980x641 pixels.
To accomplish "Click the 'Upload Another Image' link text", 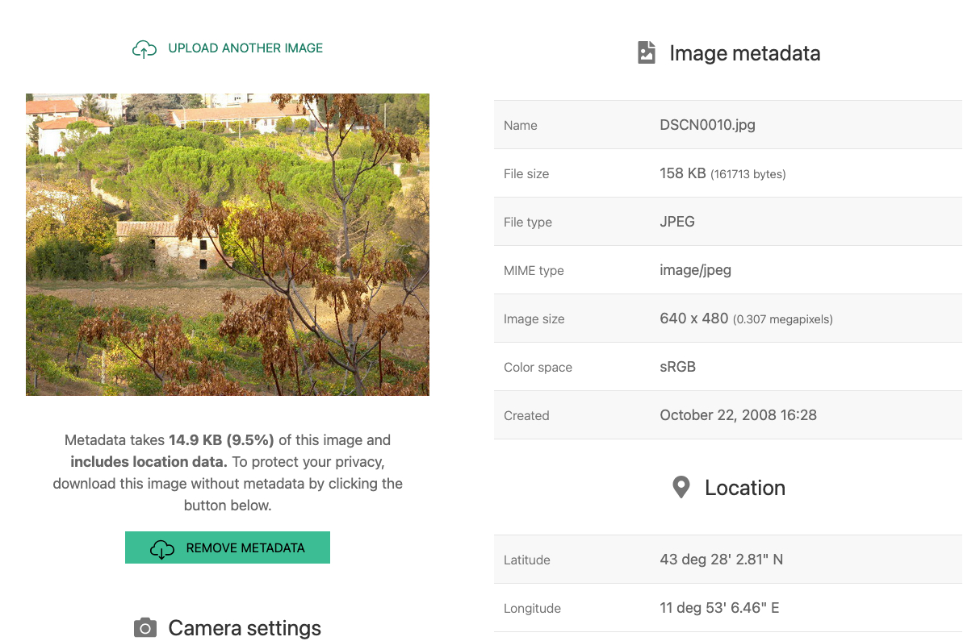I will point(245,48).
